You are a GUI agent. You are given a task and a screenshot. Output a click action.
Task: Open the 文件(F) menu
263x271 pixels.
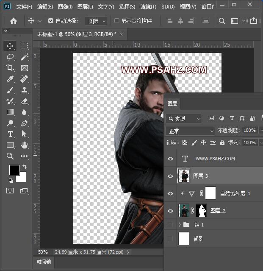(24, 7)
